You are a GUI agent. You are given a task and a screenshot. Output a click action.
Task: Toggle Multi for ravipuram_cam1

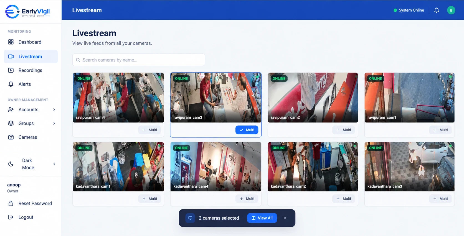pyautogui.click(x=440, y=130)
